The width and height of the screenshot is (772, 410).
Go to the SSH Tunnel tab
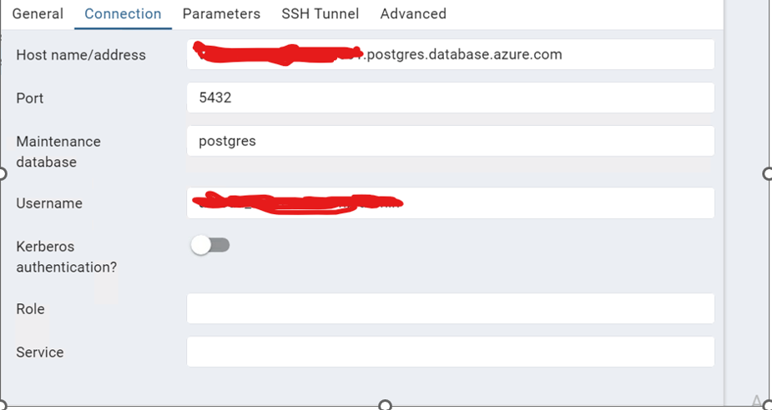click(320, 14)
